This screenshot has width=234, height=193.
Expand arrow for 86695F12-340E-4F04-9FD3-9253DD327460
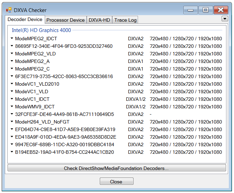[x=12, y=46]
